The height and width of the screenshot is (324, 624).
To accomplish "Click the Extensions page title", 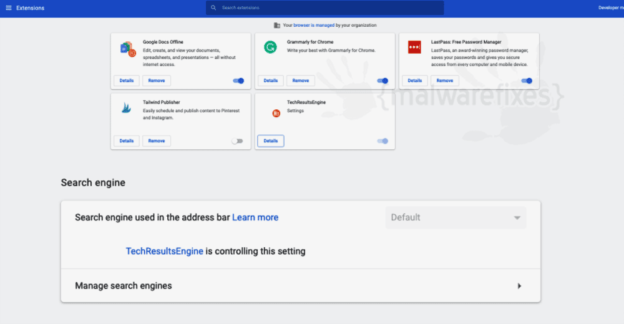I will point(30,8).
